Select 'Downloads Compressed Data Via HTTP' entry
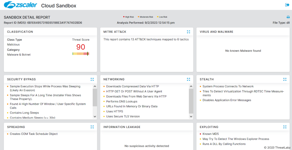 pyautogui.click(x=132, y=86)
